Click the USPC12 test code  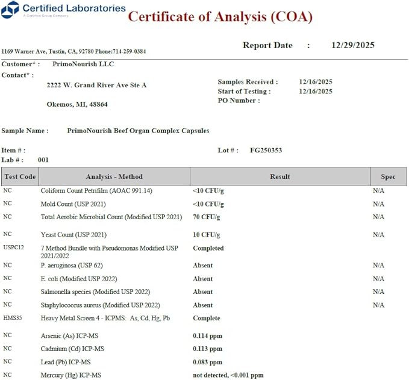14,248
